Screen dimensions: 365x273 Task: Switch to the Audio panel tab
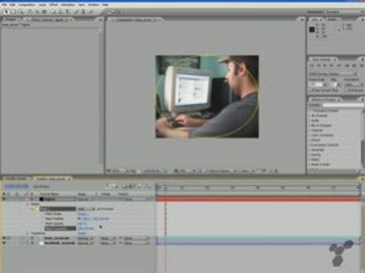(332, 19)
